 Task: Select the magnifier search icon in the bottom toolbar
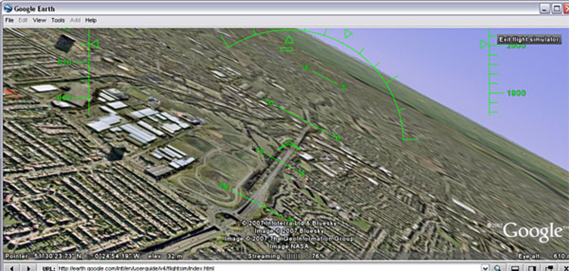pyautogui.click(x=497, y=267)
